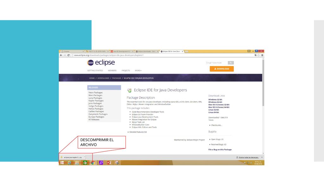Open Helios Packages release link
The width and height of the screenshot is (324, 182).
pyautogui.click(x=96, y=109)
